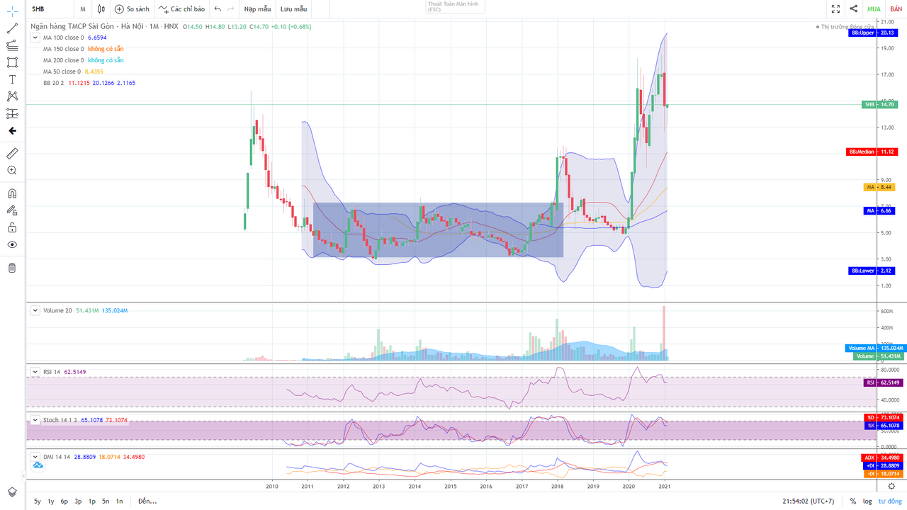Select the 5y time range

(x=37, y=501)
